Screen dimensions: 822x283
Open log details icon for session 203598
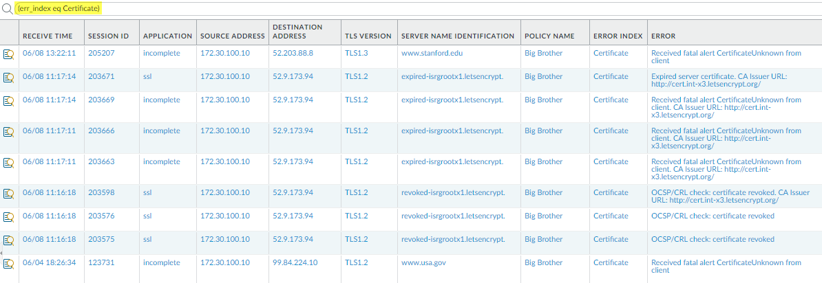pyautogui.click(x=8, y=194)
